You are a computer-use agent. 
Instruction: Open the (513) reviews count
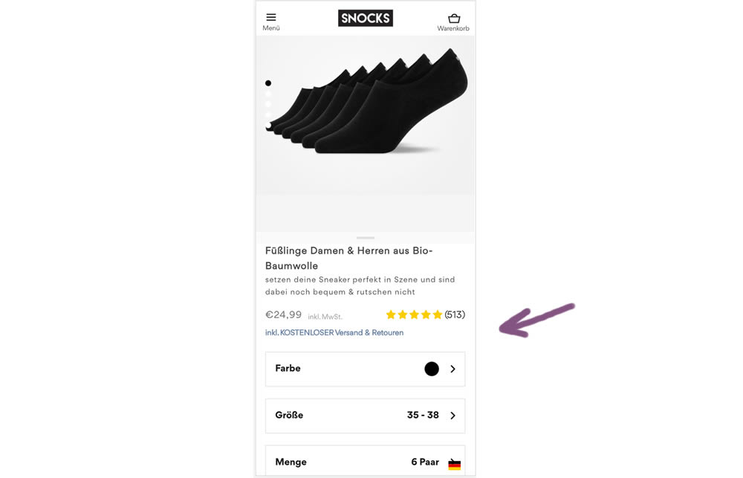point(455,314)
